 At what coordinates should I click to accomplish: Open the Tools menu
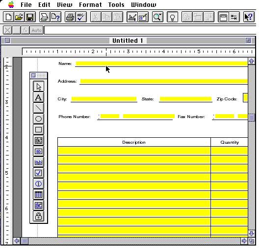coord(116,5)
